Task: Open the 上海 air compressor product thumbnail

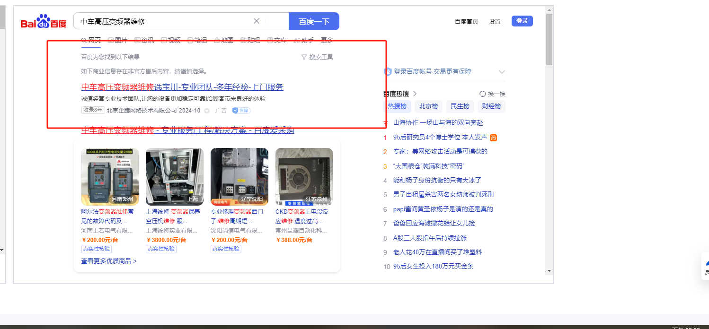Action: 174,176
